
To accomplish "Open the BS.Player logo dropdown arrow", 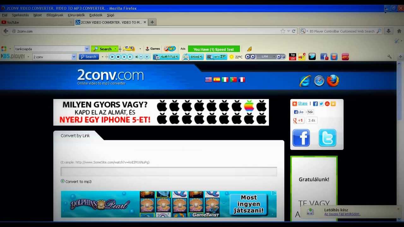I will (x=28, y=57).
